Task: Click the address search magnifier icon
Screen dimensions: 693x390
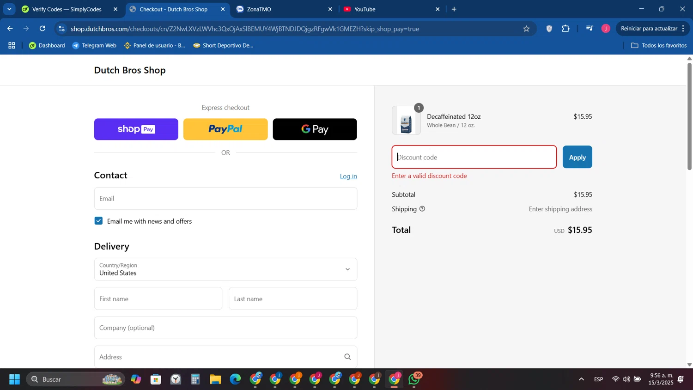Action: 347,357
